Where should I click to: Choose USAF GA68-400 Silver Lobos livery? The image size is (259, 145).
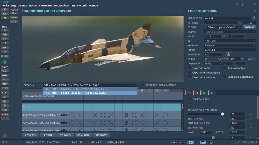pyautogui.click(x=90, y=89)
